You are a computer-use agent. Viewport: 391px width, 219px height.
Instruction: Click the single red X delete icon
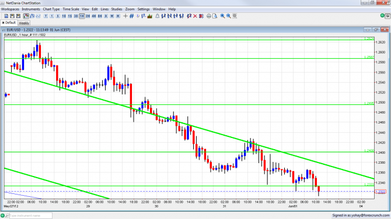point(195,16)
